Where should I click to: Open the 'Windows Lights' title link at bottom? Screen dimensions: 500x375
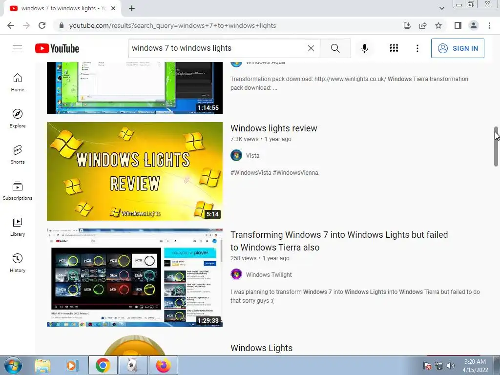coord(262,348)
